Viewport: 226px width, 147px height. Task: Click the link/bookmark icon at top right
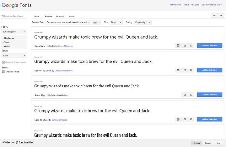215,15
